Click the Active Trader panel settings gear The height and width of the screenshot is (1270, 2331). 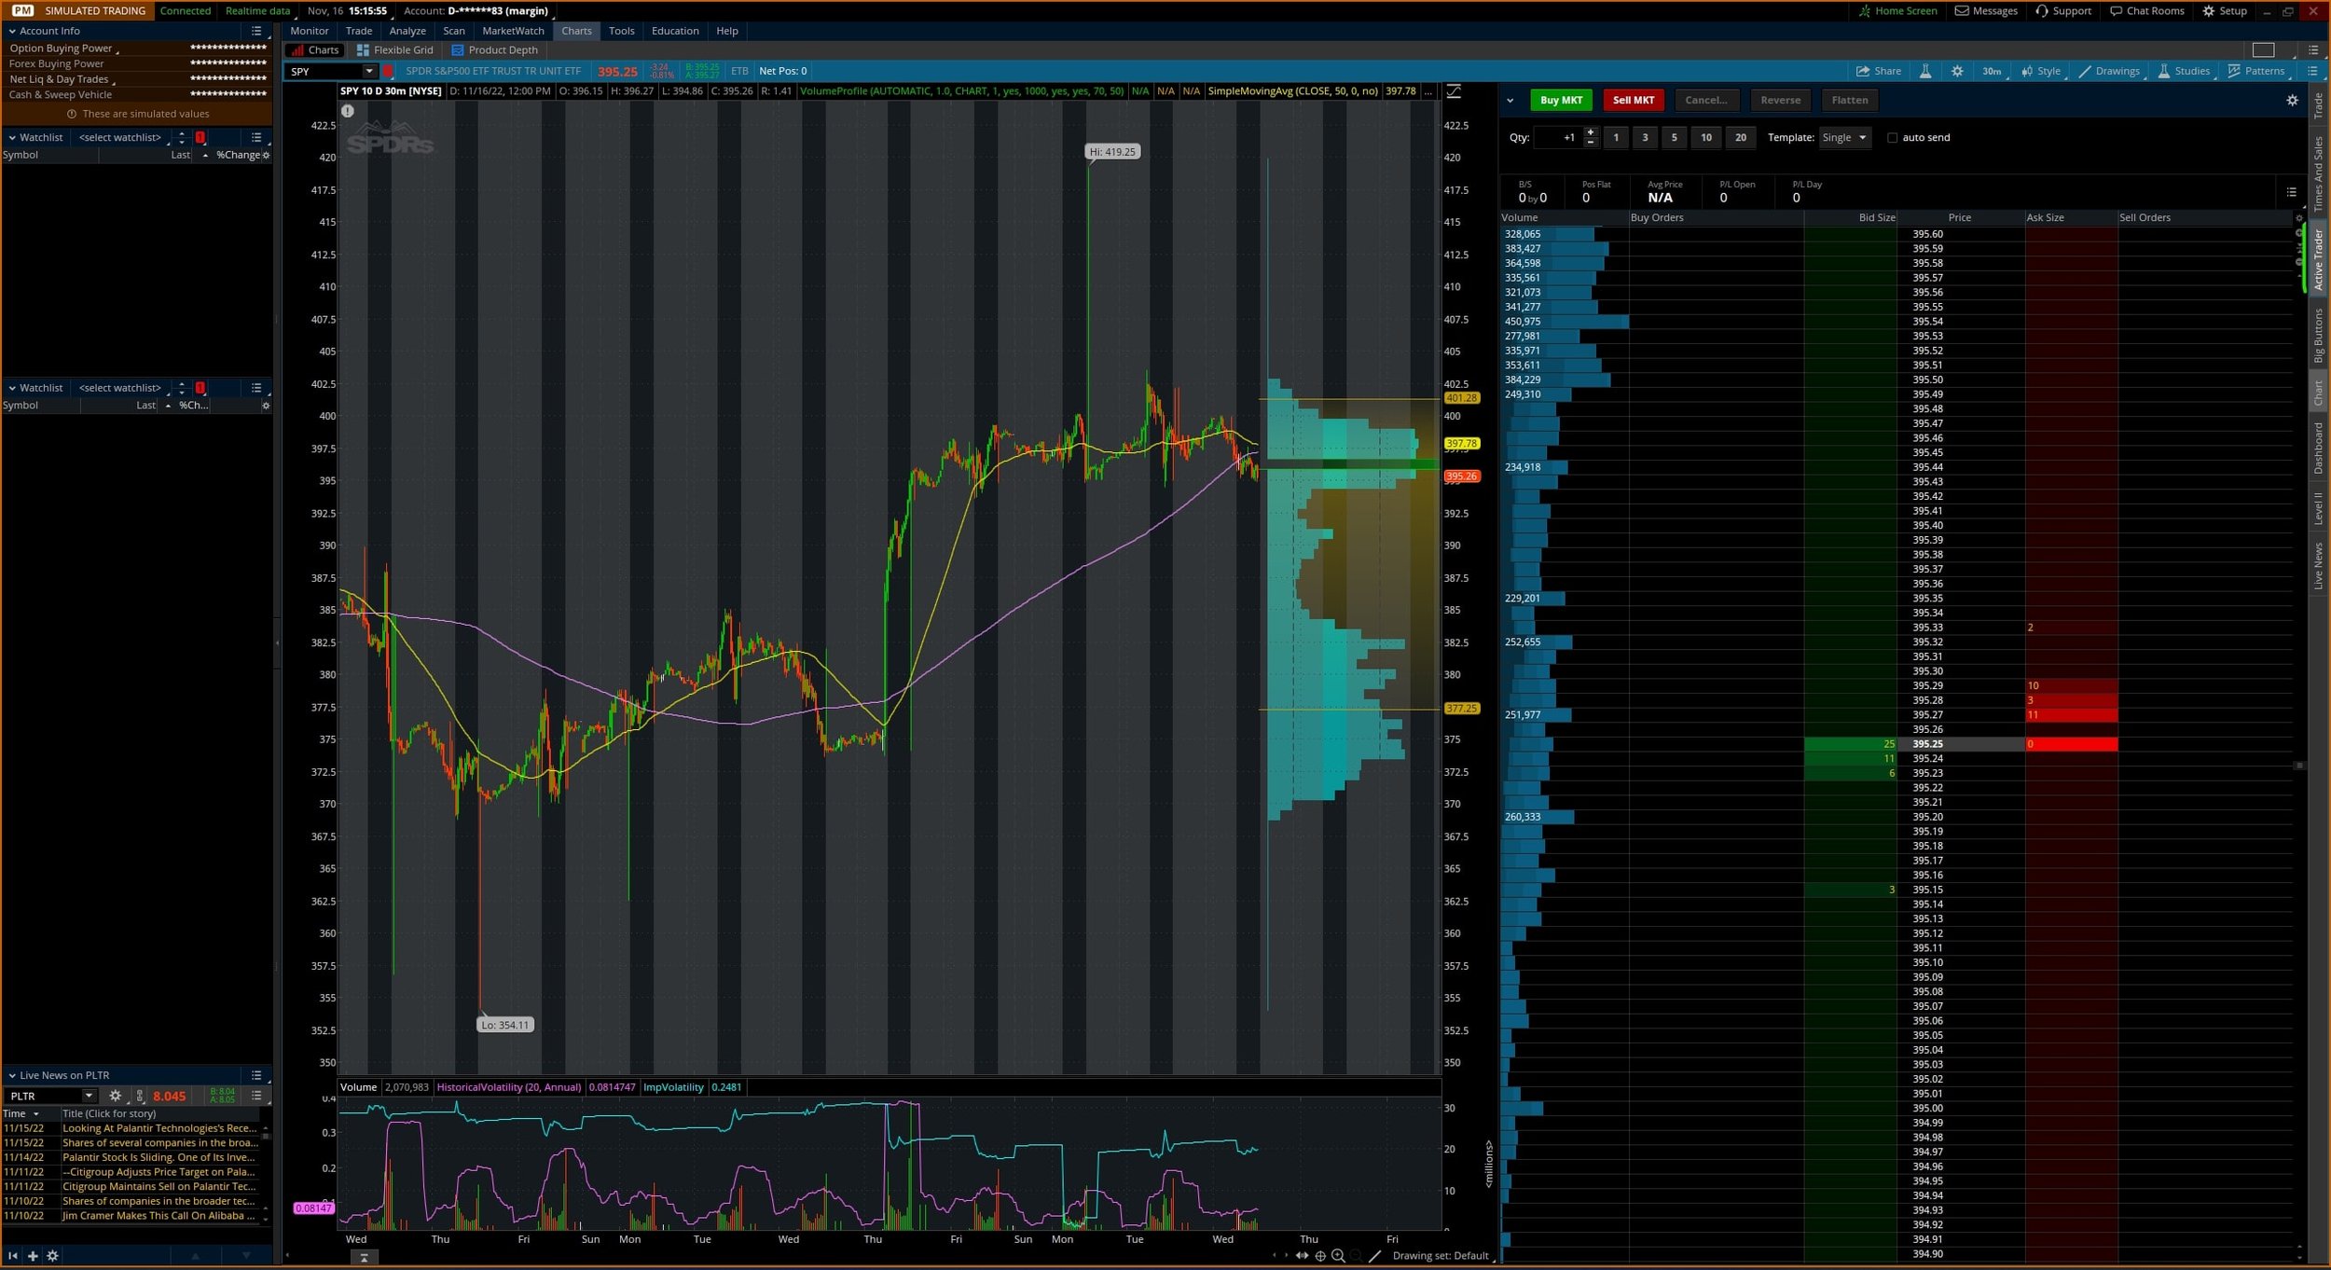coord(2293,101)
